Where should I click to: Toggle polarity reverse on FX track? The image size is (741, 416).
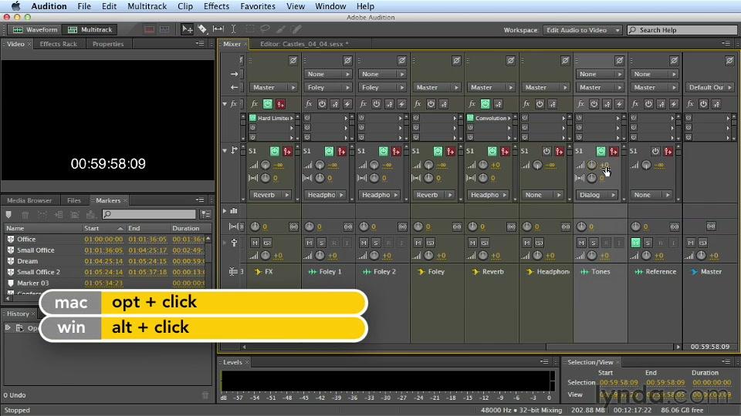point(293,60)
